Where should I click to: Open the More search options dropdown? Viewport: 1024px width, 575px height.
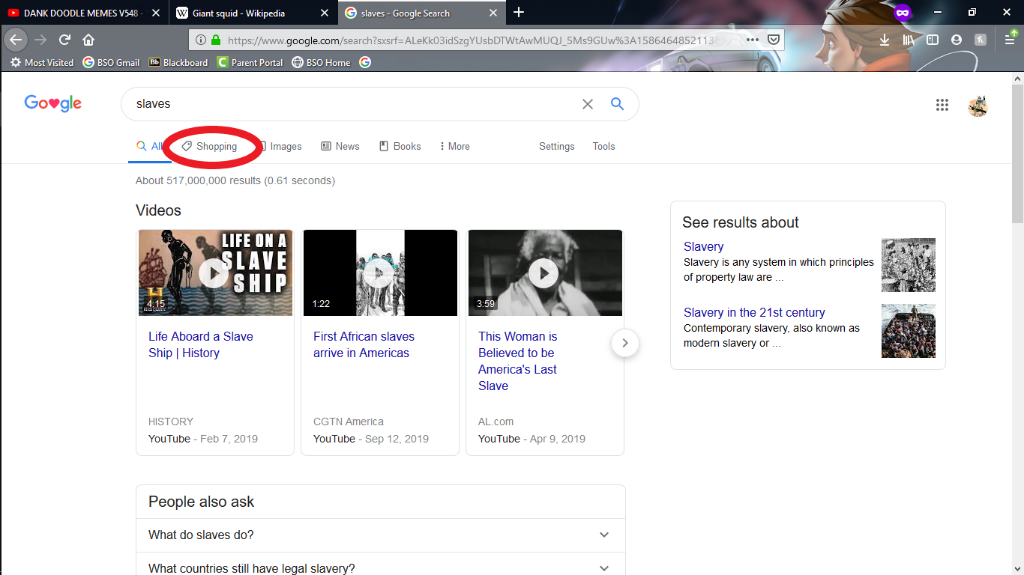point(455,147)
